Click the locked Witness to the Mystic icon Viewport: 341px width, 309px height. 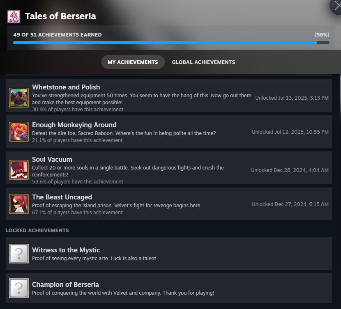click(19, 254)
